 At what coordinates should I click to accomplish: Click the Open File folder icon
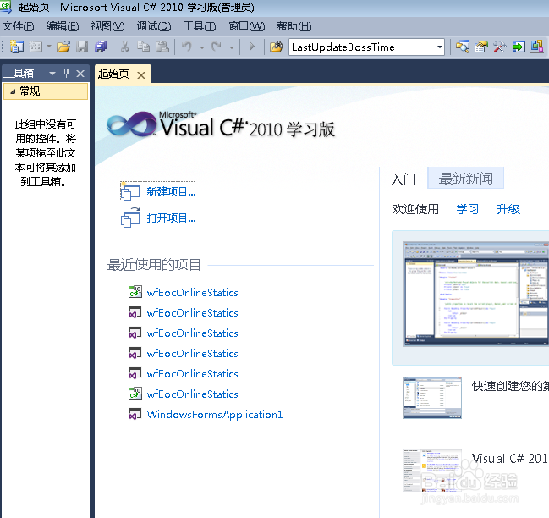63,47
